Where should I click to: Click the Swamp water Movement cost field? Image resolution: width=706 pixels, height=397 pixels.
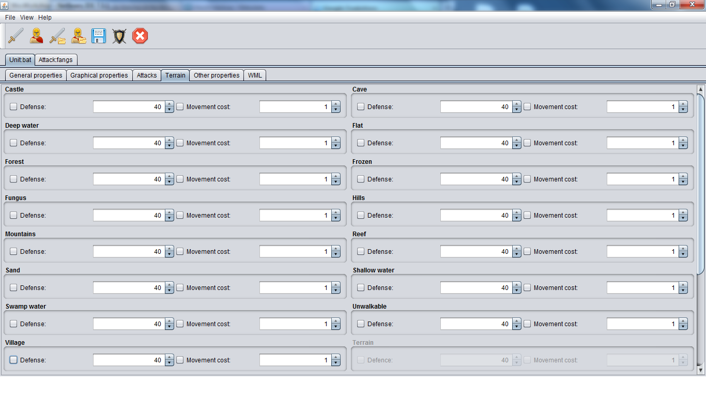(296, 324)
